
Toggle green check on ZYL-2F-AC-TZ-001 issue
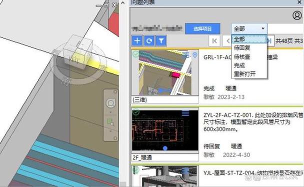point(136,112)
